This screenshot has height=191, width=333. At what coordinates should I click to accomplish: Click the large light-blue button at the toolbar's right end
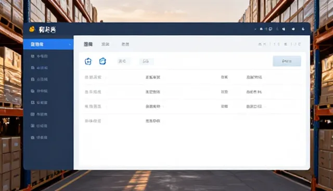[x=287, y=61]
